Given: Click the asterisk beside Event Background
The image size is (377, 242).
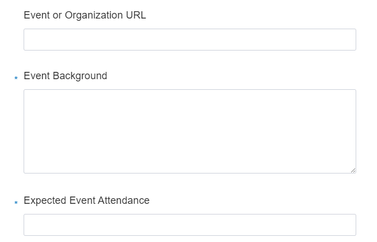Looking at the screenshot, I should coord(16,78).
